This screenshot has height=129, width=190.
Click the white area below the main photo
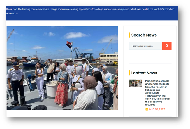point(62,113)
